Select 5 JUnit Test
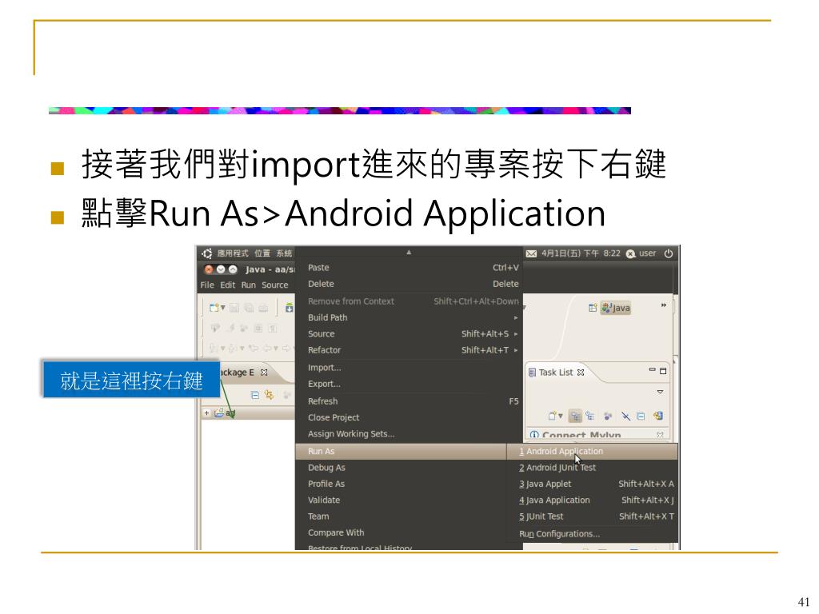Image resolution: width=819 pixels, height=614 pixels. [593, 516]
